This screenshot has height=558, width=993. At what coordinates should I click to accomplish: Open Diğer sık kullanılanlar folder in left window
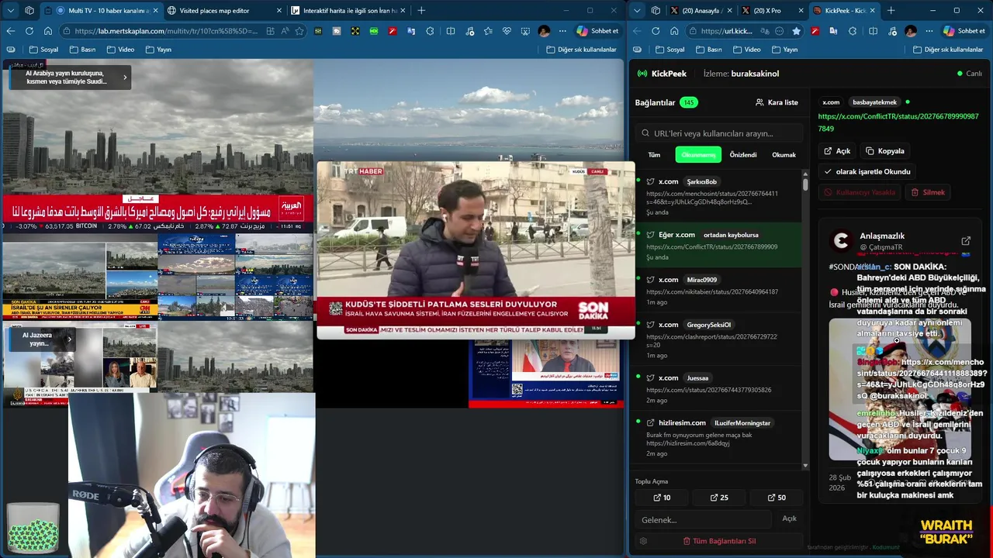click(x=581, y=50)
